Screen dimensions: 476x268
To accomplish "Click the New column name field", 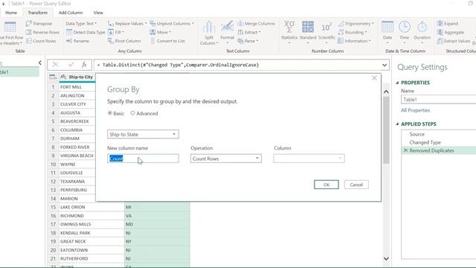I will coord(143,159).
